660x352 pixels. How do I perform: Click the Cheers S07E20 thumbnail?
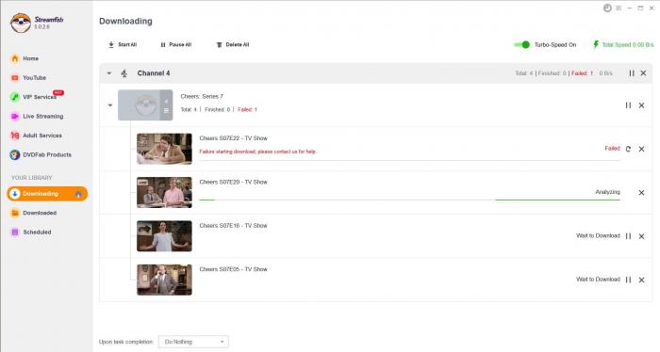[164, 192]
